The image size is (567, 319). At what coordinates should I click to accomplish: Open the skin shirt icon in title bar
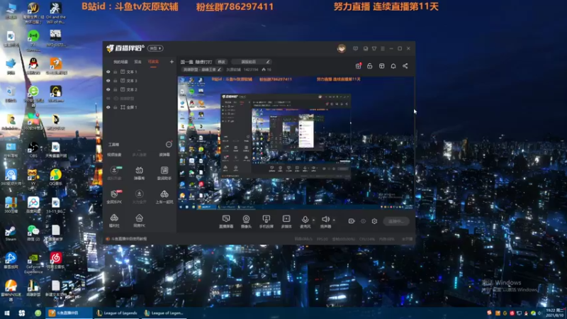point(374,48)
